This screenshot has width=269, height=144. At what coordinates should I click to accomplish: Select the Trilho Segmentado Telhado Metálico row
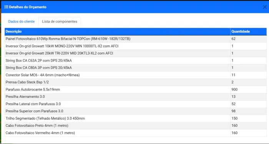136,118
